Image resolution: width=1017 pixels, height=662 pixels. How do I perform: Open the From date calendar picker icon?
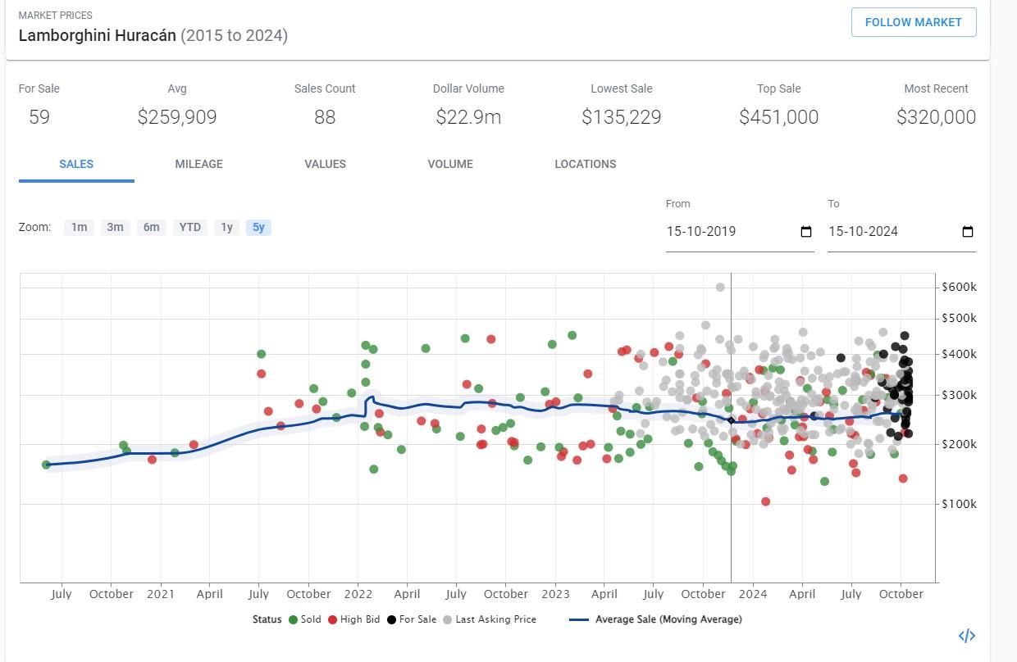(805, 232)
